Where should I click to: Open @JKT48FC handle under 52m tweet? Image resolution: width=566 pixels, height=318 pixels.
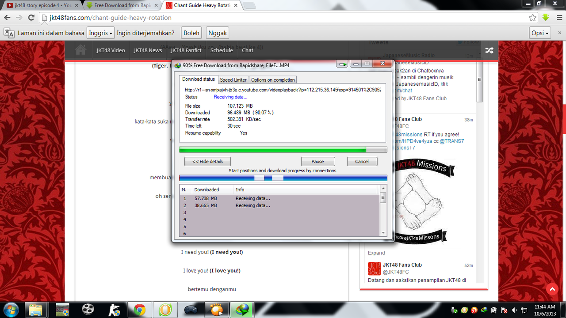(x=396, y=272)
